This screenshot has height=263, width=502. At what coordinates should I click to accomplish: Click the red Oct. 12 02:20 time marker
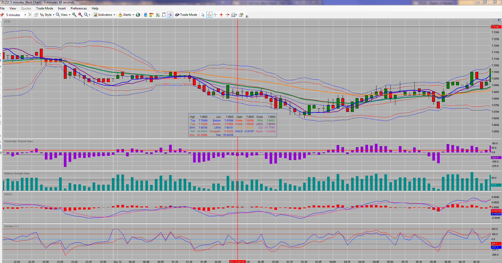tap(237, 262)
